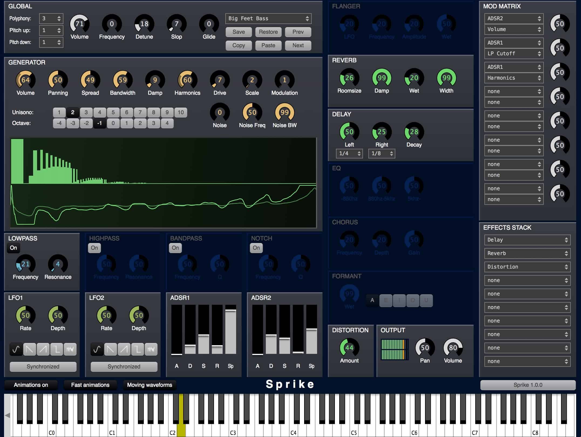Screen dimensions: 581x437
Task: Toggle the Lowpass filter On button
Action: tap(13, 248)
